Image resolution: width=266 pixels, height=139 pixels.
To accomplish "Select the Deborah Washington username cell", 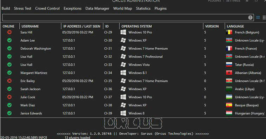I will (x=36, y=49).
